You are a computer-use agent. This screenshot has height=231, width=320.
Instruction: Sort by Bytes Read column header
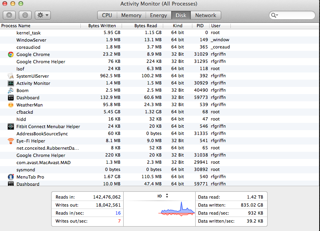point(143,26)
